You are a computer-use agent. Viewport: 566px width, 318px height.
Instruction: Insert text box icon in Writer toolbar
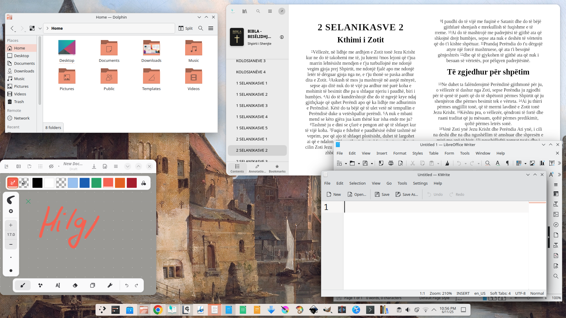pos(552,163)
